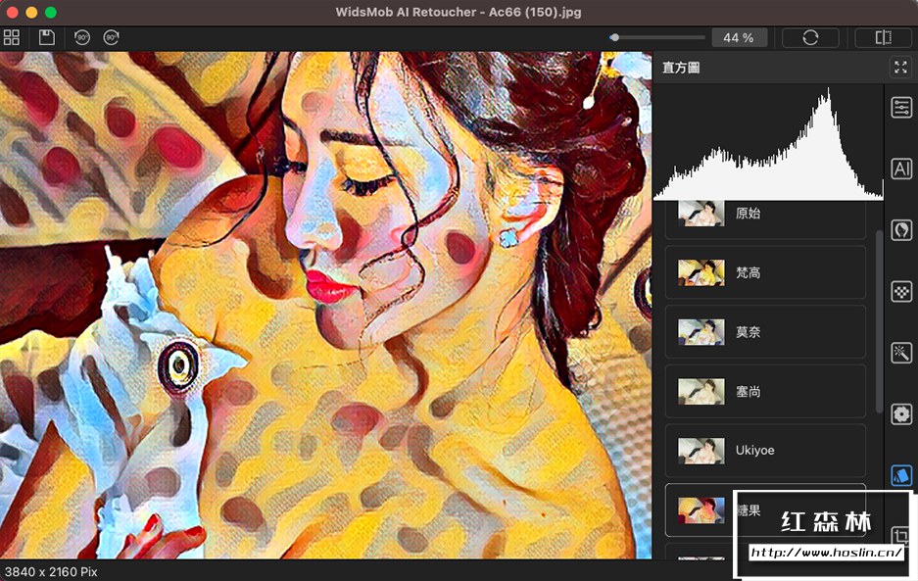The image size is (918, 581).
Task: Rotate image 90° clockwise
Action: pos(112,37)
